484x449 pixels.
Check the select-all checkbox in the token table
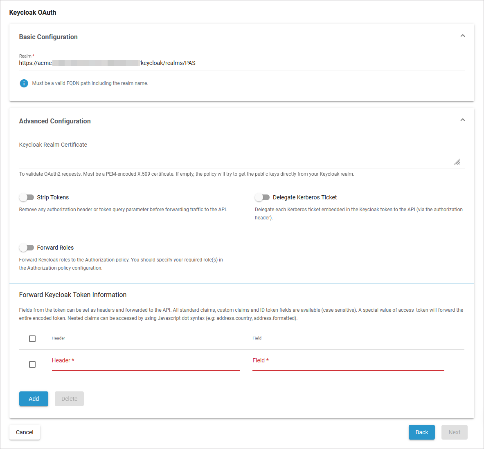tap(32, 338)
